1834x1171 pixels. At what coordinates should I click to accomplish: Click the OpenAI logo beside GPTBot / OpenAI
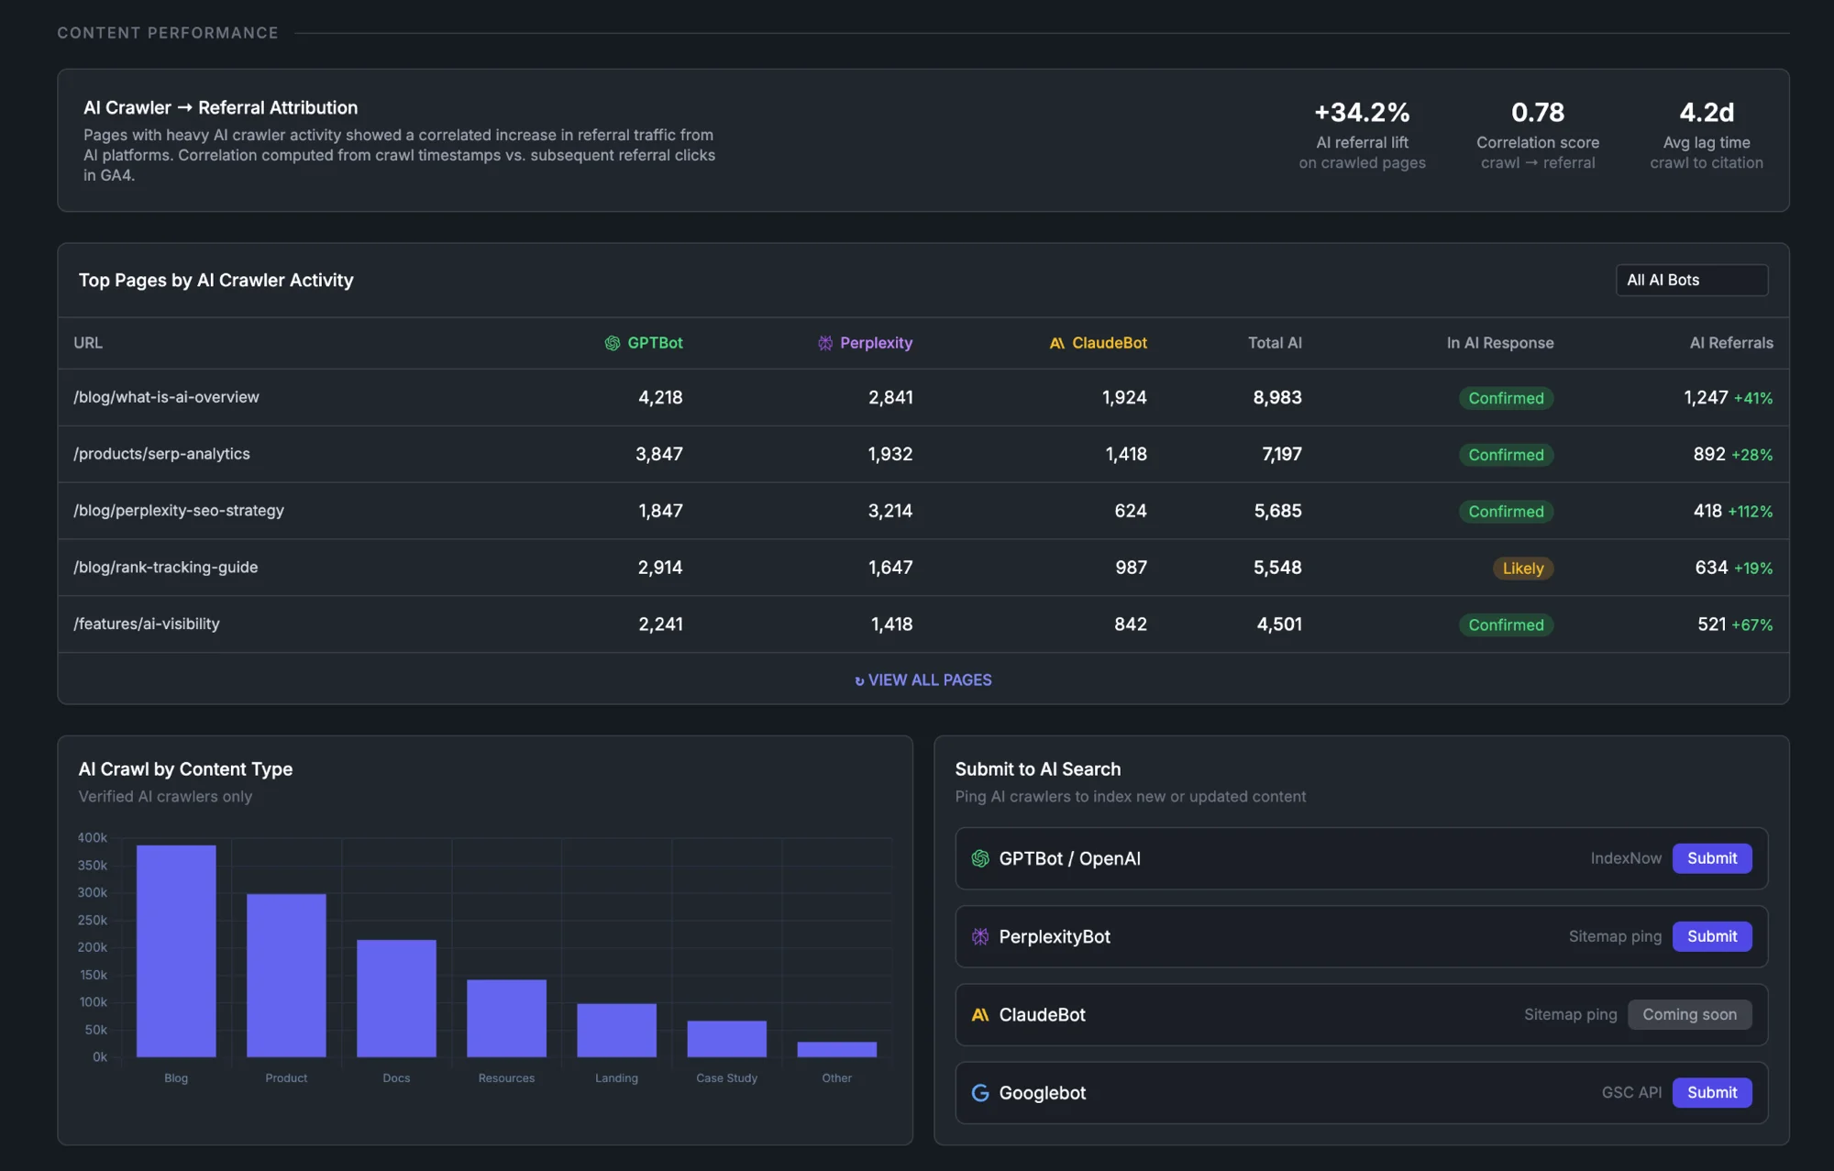979,858
